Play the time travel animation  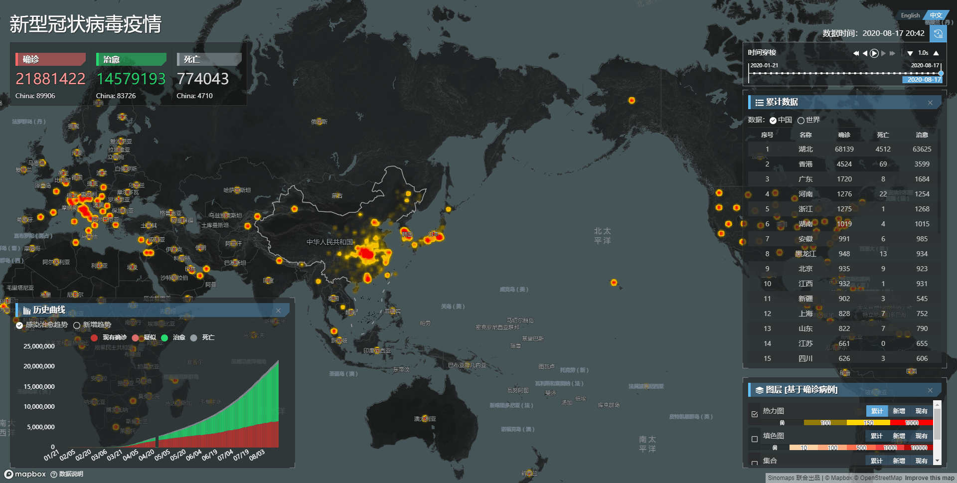click(x=874, y=53)
